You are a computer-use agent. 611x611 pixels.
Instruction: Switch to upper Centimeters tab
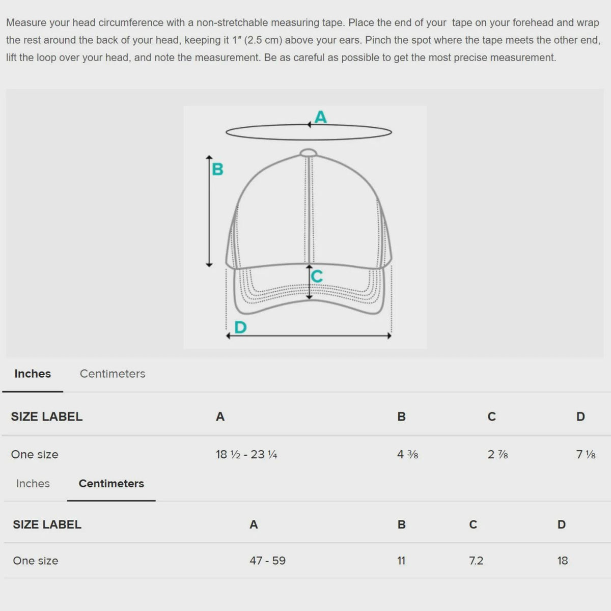pos(113,374)
